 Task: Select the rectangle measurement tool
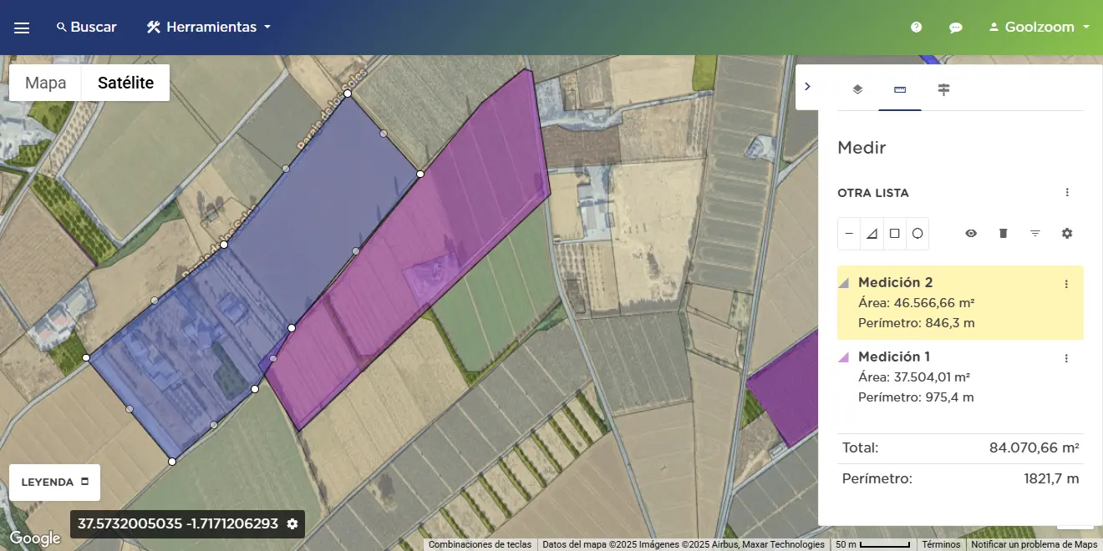(894, 234)
